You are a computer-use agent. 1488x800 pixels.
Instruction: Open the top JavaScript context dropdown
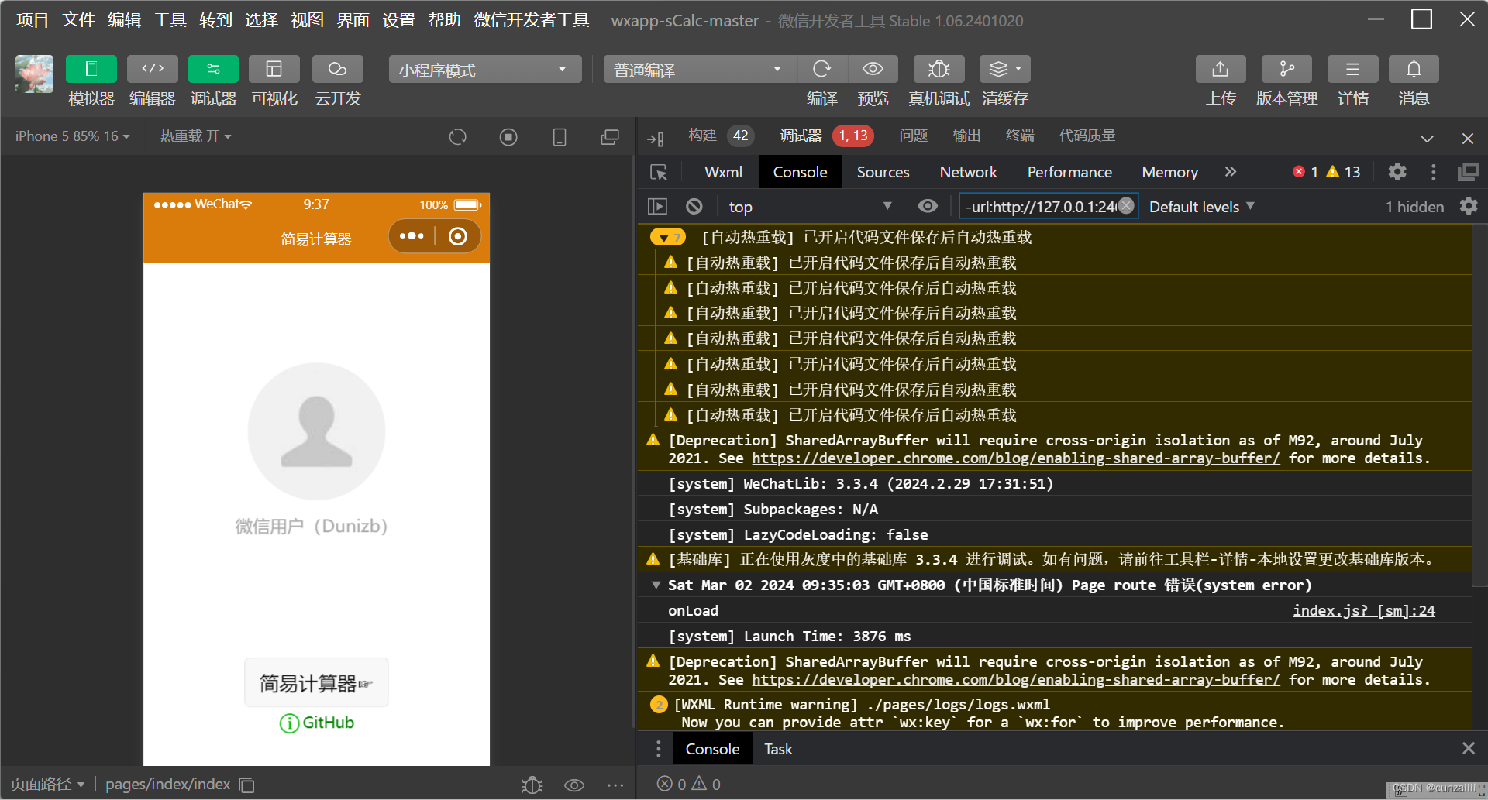[x=809, y=207]
